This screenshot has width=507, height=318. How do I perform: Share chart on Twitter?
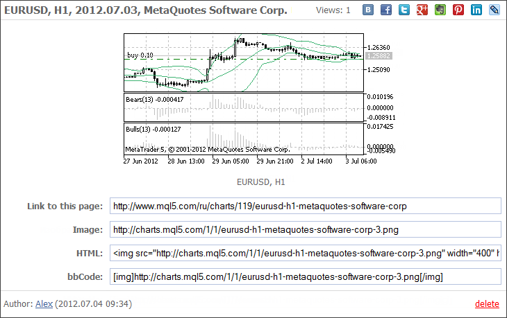(404, 10)
